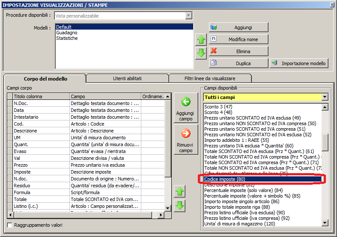Switch to the Corpo del modello tab
Viewport: 337px width, 237px height.
tap(45, 79)
